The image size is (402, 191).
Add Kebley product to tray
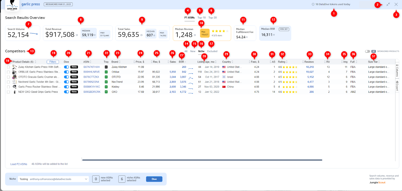[106, 87]
